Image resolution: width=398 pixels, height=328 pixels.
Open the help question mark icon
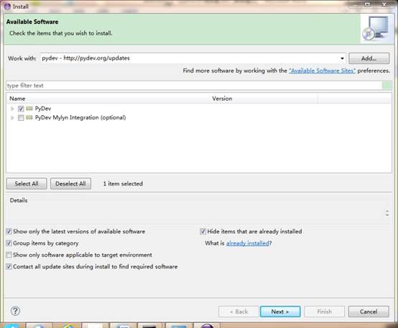coord(15,311)
